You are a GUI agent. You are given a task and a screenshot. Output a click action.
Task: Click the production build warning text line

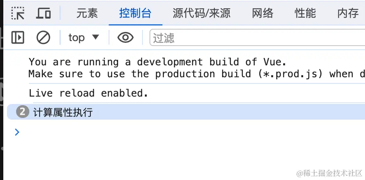click(191, 74)
